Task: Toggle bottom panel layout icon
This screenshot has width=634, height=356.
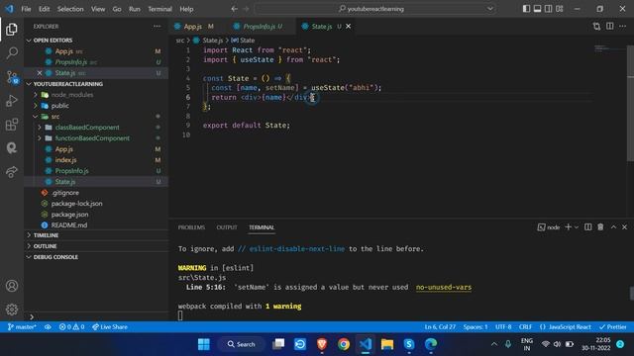Action: coord(537,9)
